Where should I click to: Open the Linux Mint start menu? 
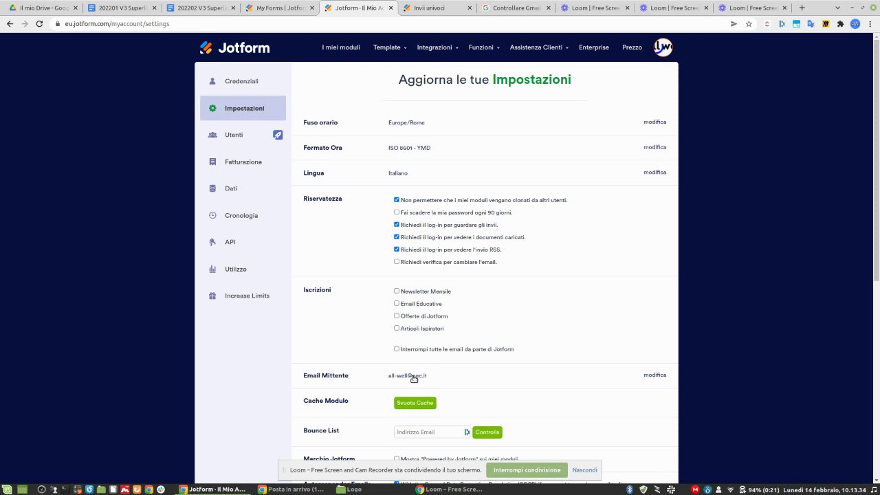click(7, 489)
